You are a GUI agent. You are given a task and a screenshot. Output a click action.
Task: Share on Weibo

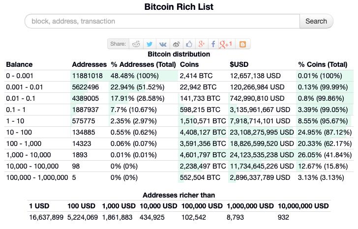coord(176,44)
